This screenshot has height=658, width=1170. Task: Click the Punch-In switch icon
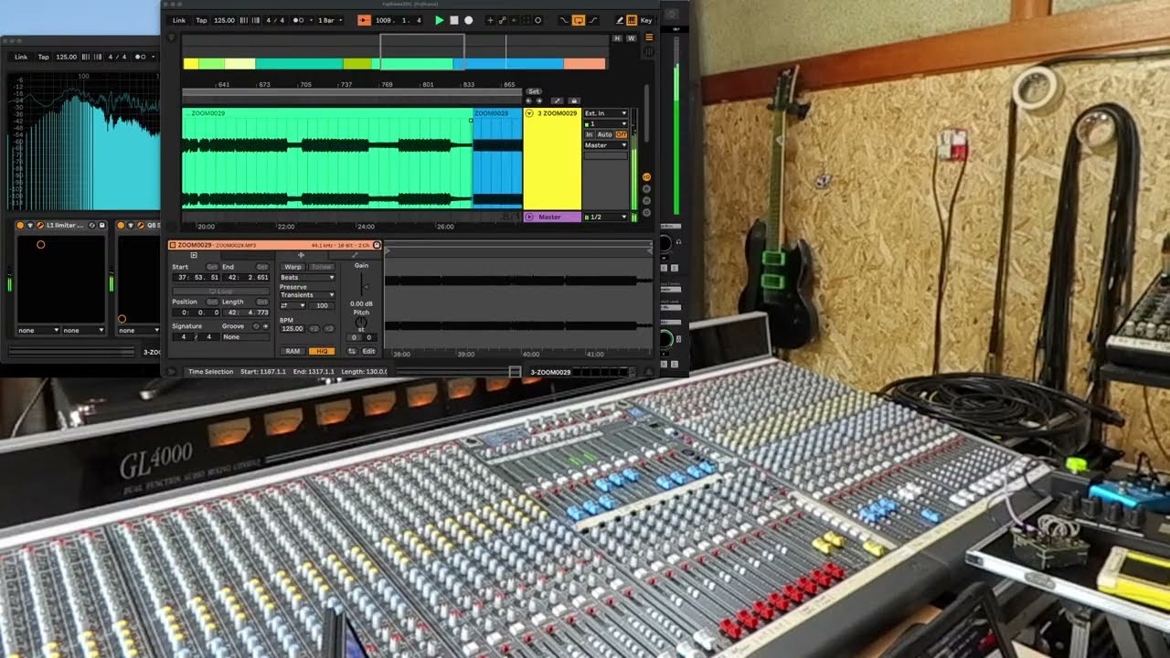point(564,20)
